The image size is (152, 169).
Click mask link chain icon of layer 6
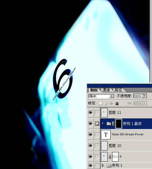click(110, 157)
